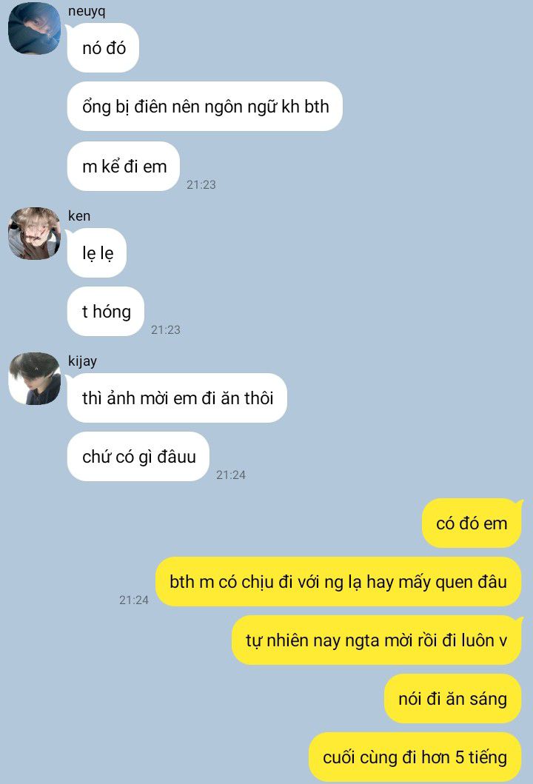The image size is (533, 784).
Task: Select the 'nó đó' message bubble
Action: click(103, 48)
